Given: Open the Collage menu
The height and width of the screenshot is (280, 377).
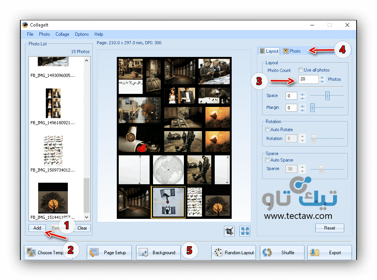Looking at the screenshot, I should point(62,34).
